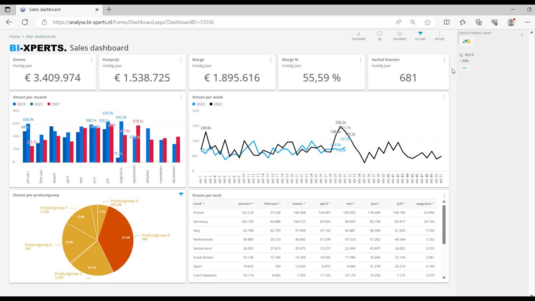The image size is (535, 301).
Task: Open the Marge % tile options menu
Action: [x=360, y=60]
